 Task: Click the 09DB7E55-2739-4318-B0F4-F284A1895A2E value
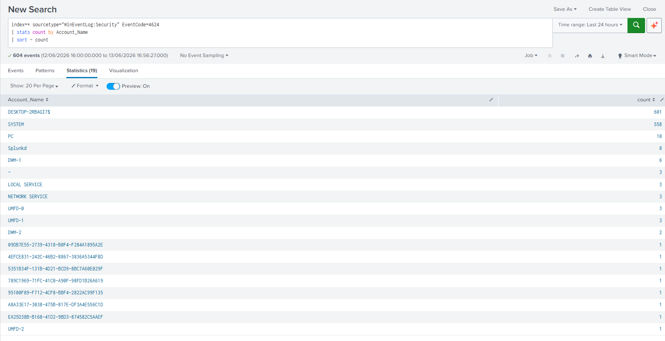55,245
